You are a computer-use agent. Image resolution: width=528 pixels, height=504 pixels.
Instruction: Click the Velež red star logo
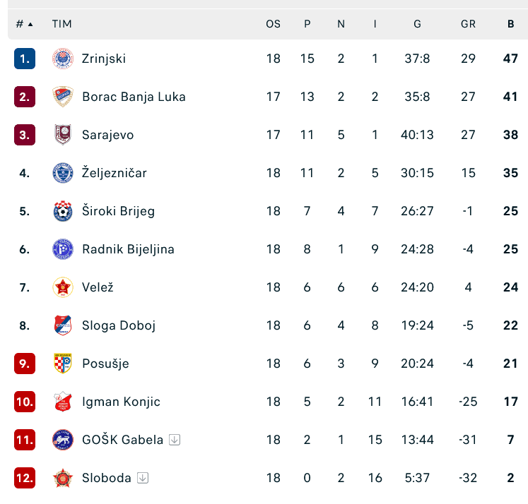(63, 287)
